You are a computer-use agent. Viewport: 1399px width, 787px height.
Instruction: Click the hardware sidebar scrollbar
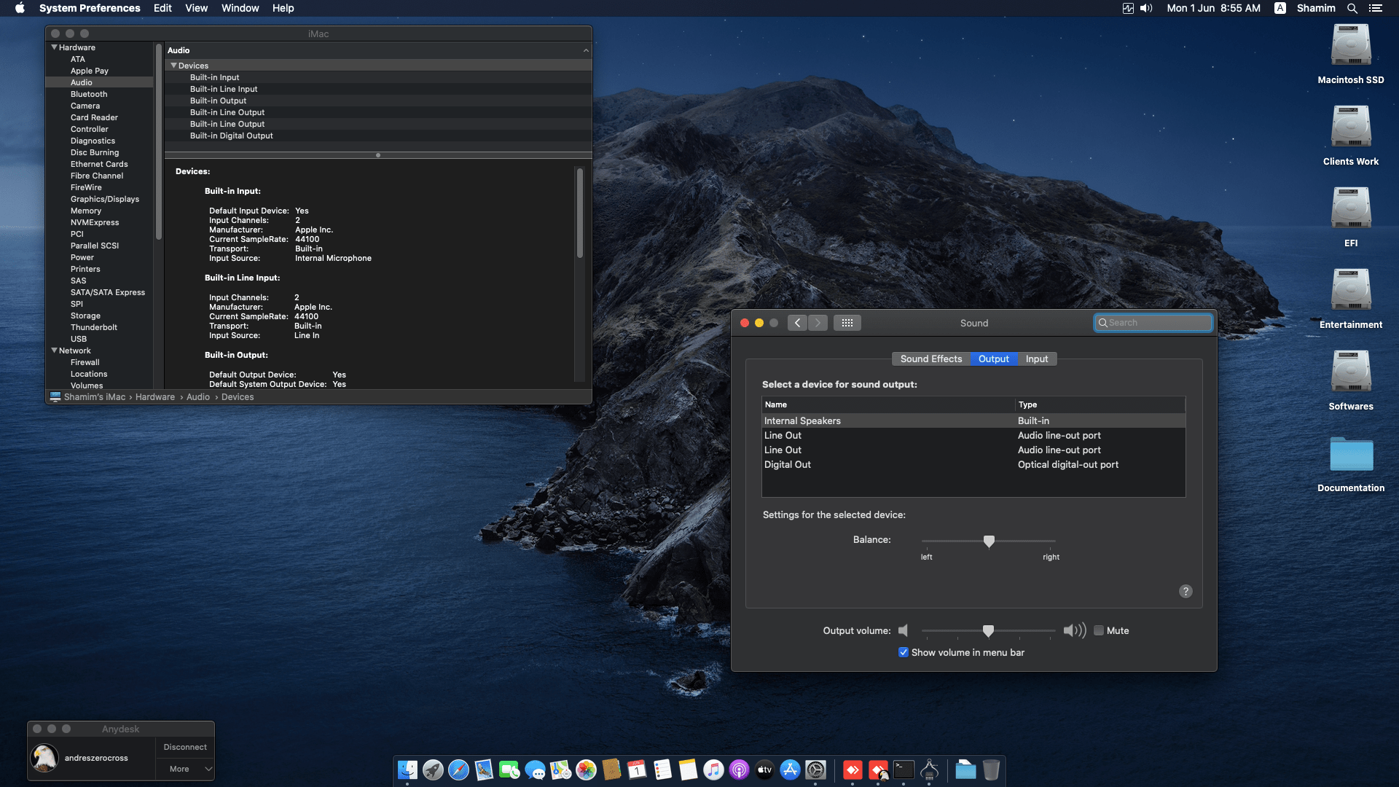[x=158, y=141]
